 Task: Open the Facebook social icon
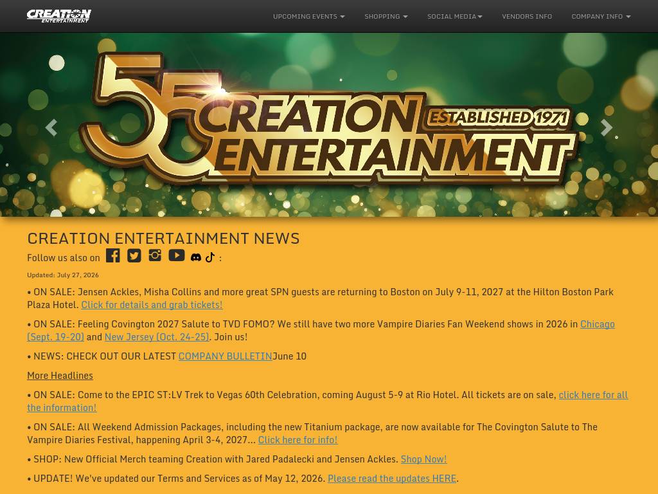[113, 255]
